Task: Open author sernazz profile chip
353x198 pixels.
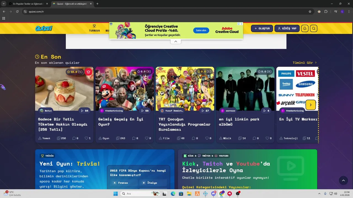Action: tap(228, 111)
